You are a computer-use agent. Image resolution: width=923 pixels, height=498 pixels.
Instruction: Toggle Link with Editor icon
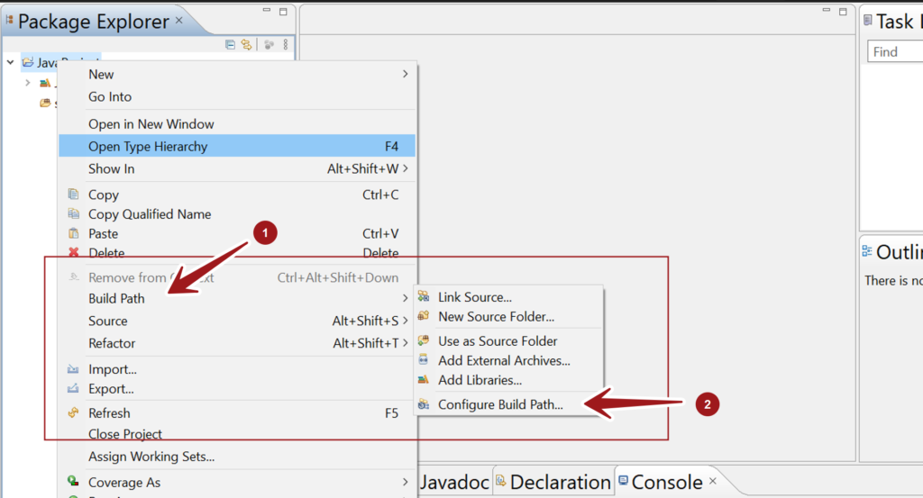(245, 44)
